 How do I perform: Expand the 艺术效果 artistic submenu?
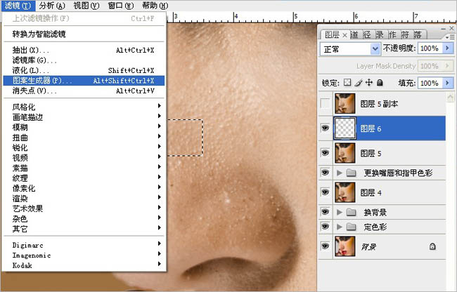tap(84, 208)
